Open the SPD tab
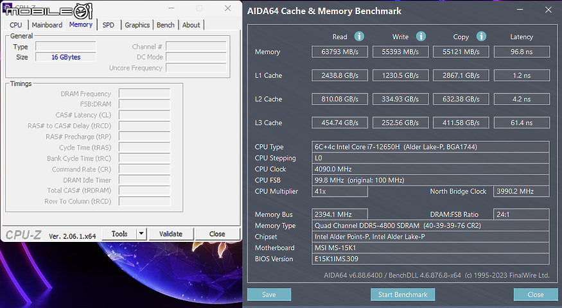This screenshot has height=308, width=562. tap(109, 25)
